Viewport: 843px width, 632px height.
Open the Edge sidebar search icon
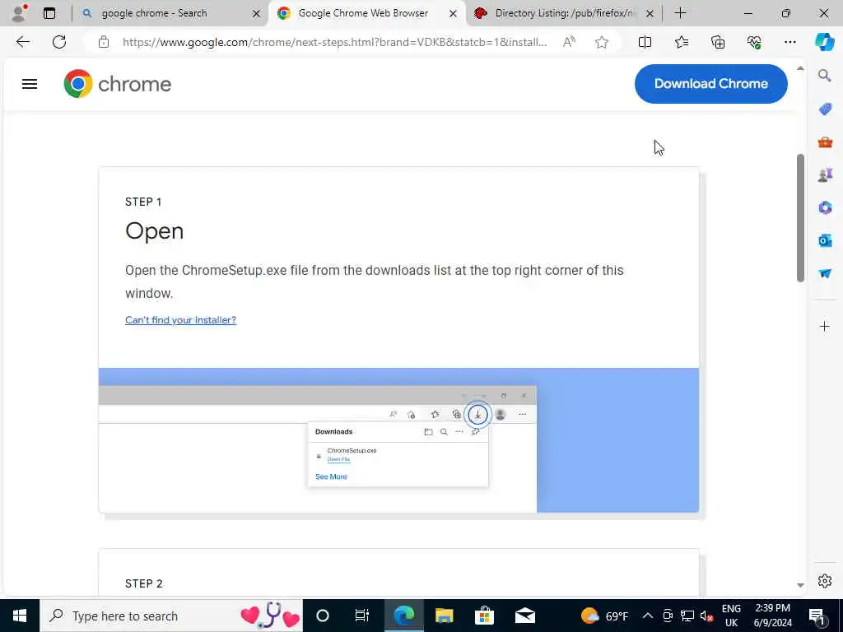[825, 76]
